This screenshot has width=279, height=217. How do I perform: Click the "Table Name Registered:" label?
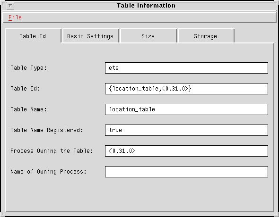click(x=47, y=130)
